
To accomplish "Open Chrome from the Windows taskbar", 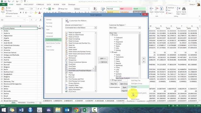I will click(76, 110).
